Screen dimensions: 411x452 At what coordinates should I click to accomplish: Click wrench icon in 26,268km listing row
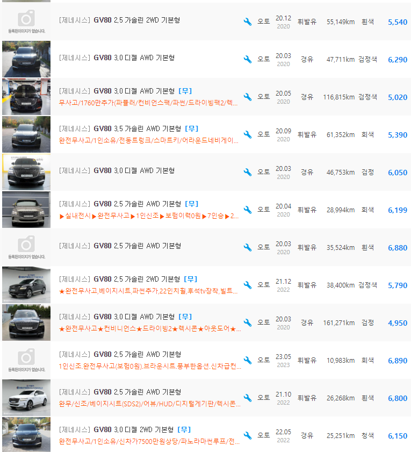tap(248, 398)
